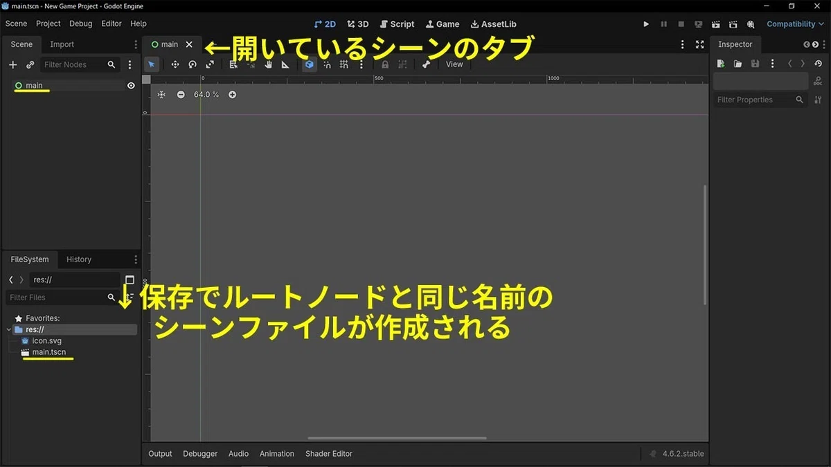Screen dimensions: 831x467
Task: Center the viewport view
Action: 161,94
